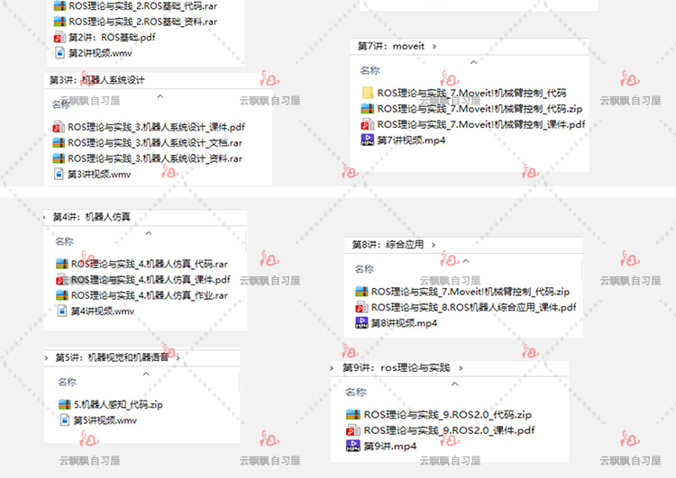The width and height of the screenshot is (676, 478).
Task: Click the archive icon of 3.机器人系统设计_文档.rar
Action: click(59, 142)
